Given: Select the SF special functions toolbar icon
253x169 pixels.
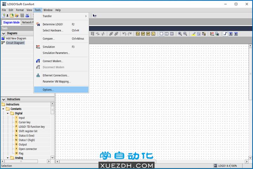Looking at the screenshot, I should click(x=148, y=34).
